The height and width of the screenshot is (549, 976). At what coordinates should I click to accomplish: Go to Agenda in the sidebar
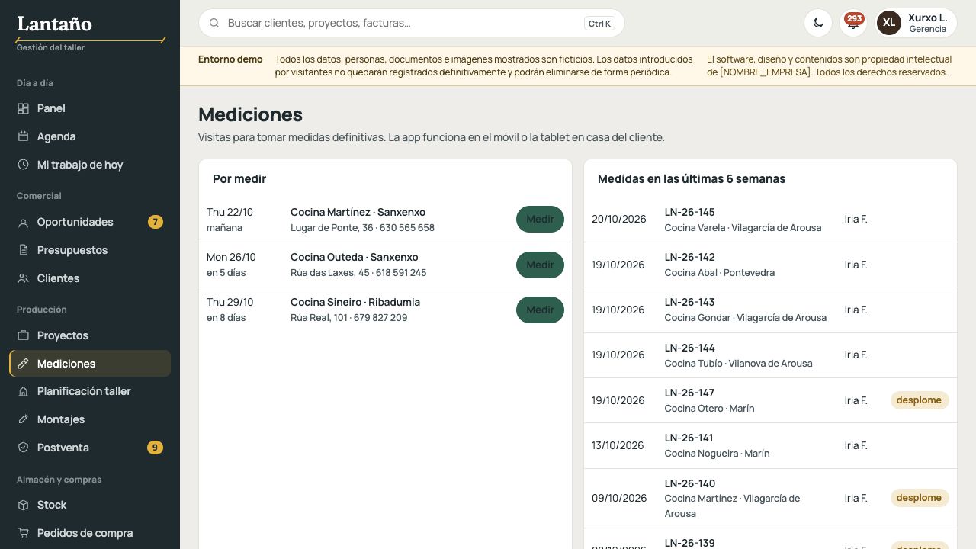pos(90,136)
